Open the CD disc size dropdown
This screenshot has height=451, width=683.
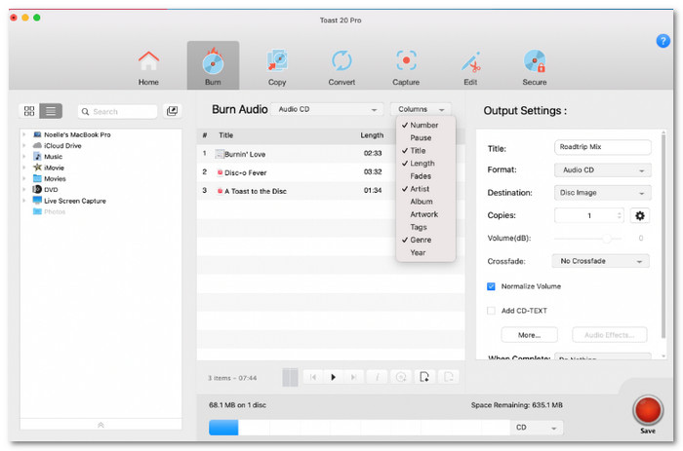[537, 428]
